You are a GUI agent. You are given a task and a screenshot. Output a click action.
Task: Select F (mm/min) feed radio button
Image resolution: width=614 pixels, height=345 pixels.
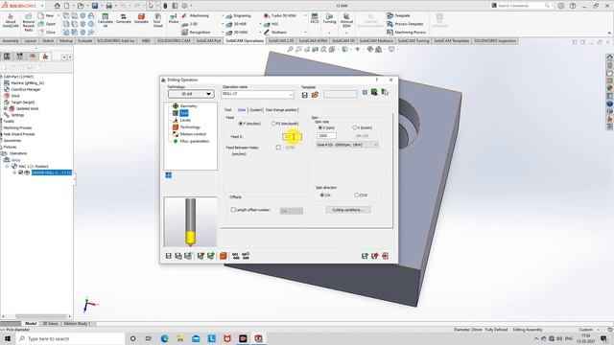pos(241,124)
